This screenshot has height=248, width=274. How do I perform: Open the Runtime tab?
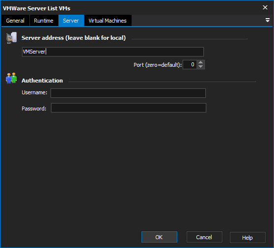[44, 21]
